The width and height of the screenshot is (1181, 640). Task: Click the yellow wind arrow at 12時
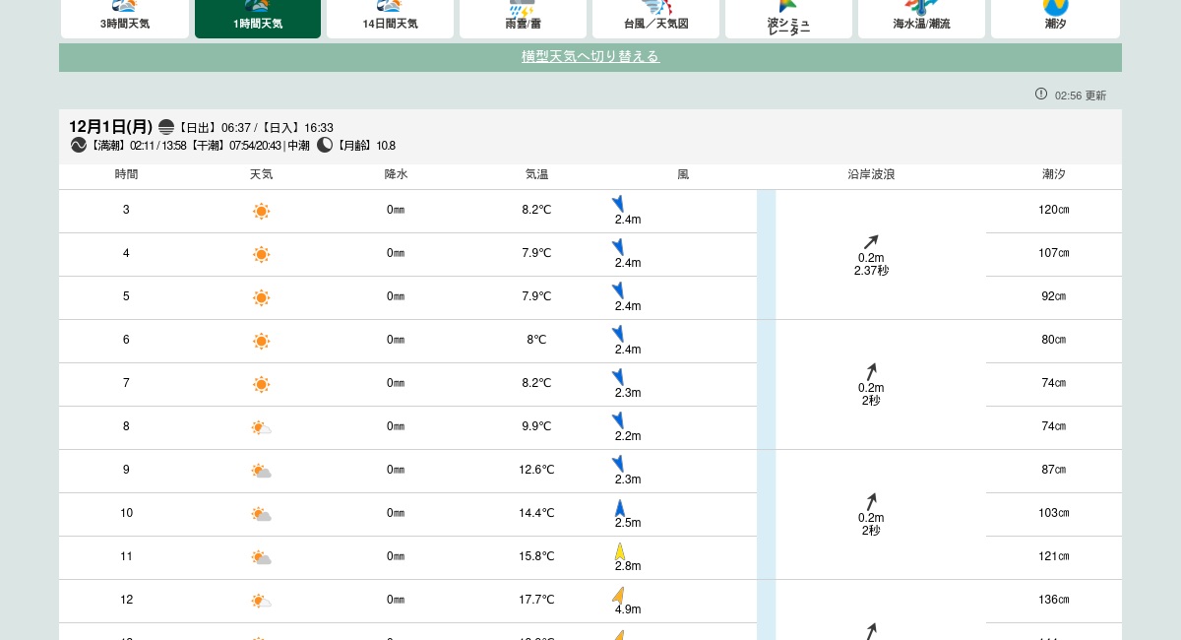click(619, 595)
